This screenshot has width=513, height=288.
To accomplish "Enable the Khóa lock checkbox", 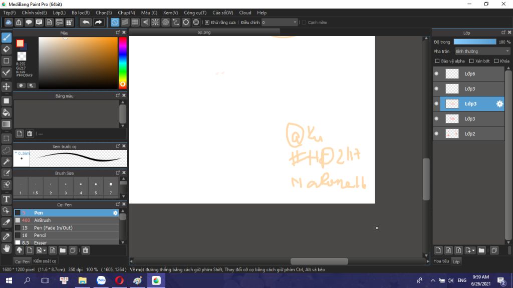I will point(496,61).
